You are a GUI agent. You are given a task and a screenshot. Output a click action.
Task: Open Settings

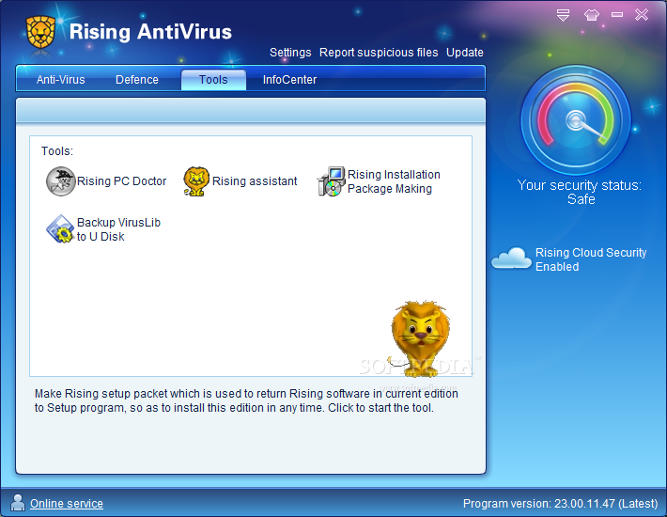(290, 53)
